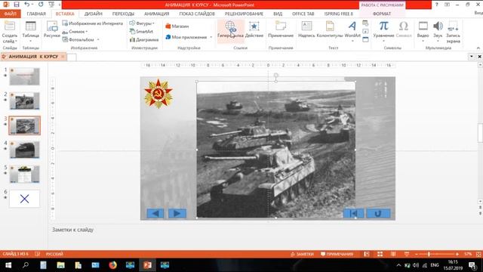Viewport: 483px width, 272px height.
Task: Open the Снимок screenshot dropdown
Action: point(75,32)
